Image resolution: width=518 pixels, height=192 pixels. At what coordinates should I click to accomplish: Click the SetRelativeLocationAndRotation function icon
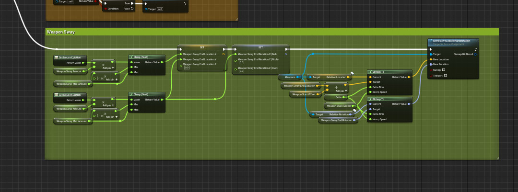point(431,41)
